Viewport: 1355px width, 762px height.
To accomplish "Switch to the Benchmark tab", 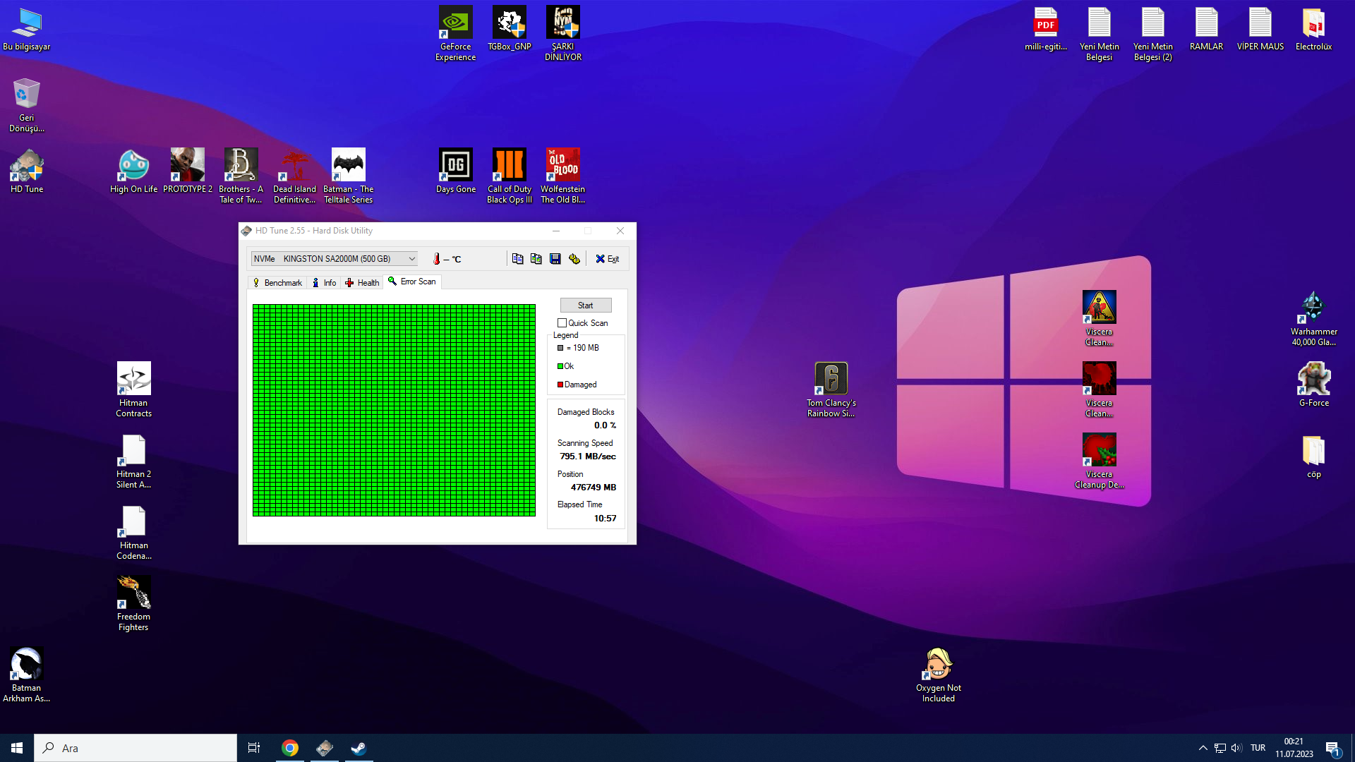I will [277, 283].
